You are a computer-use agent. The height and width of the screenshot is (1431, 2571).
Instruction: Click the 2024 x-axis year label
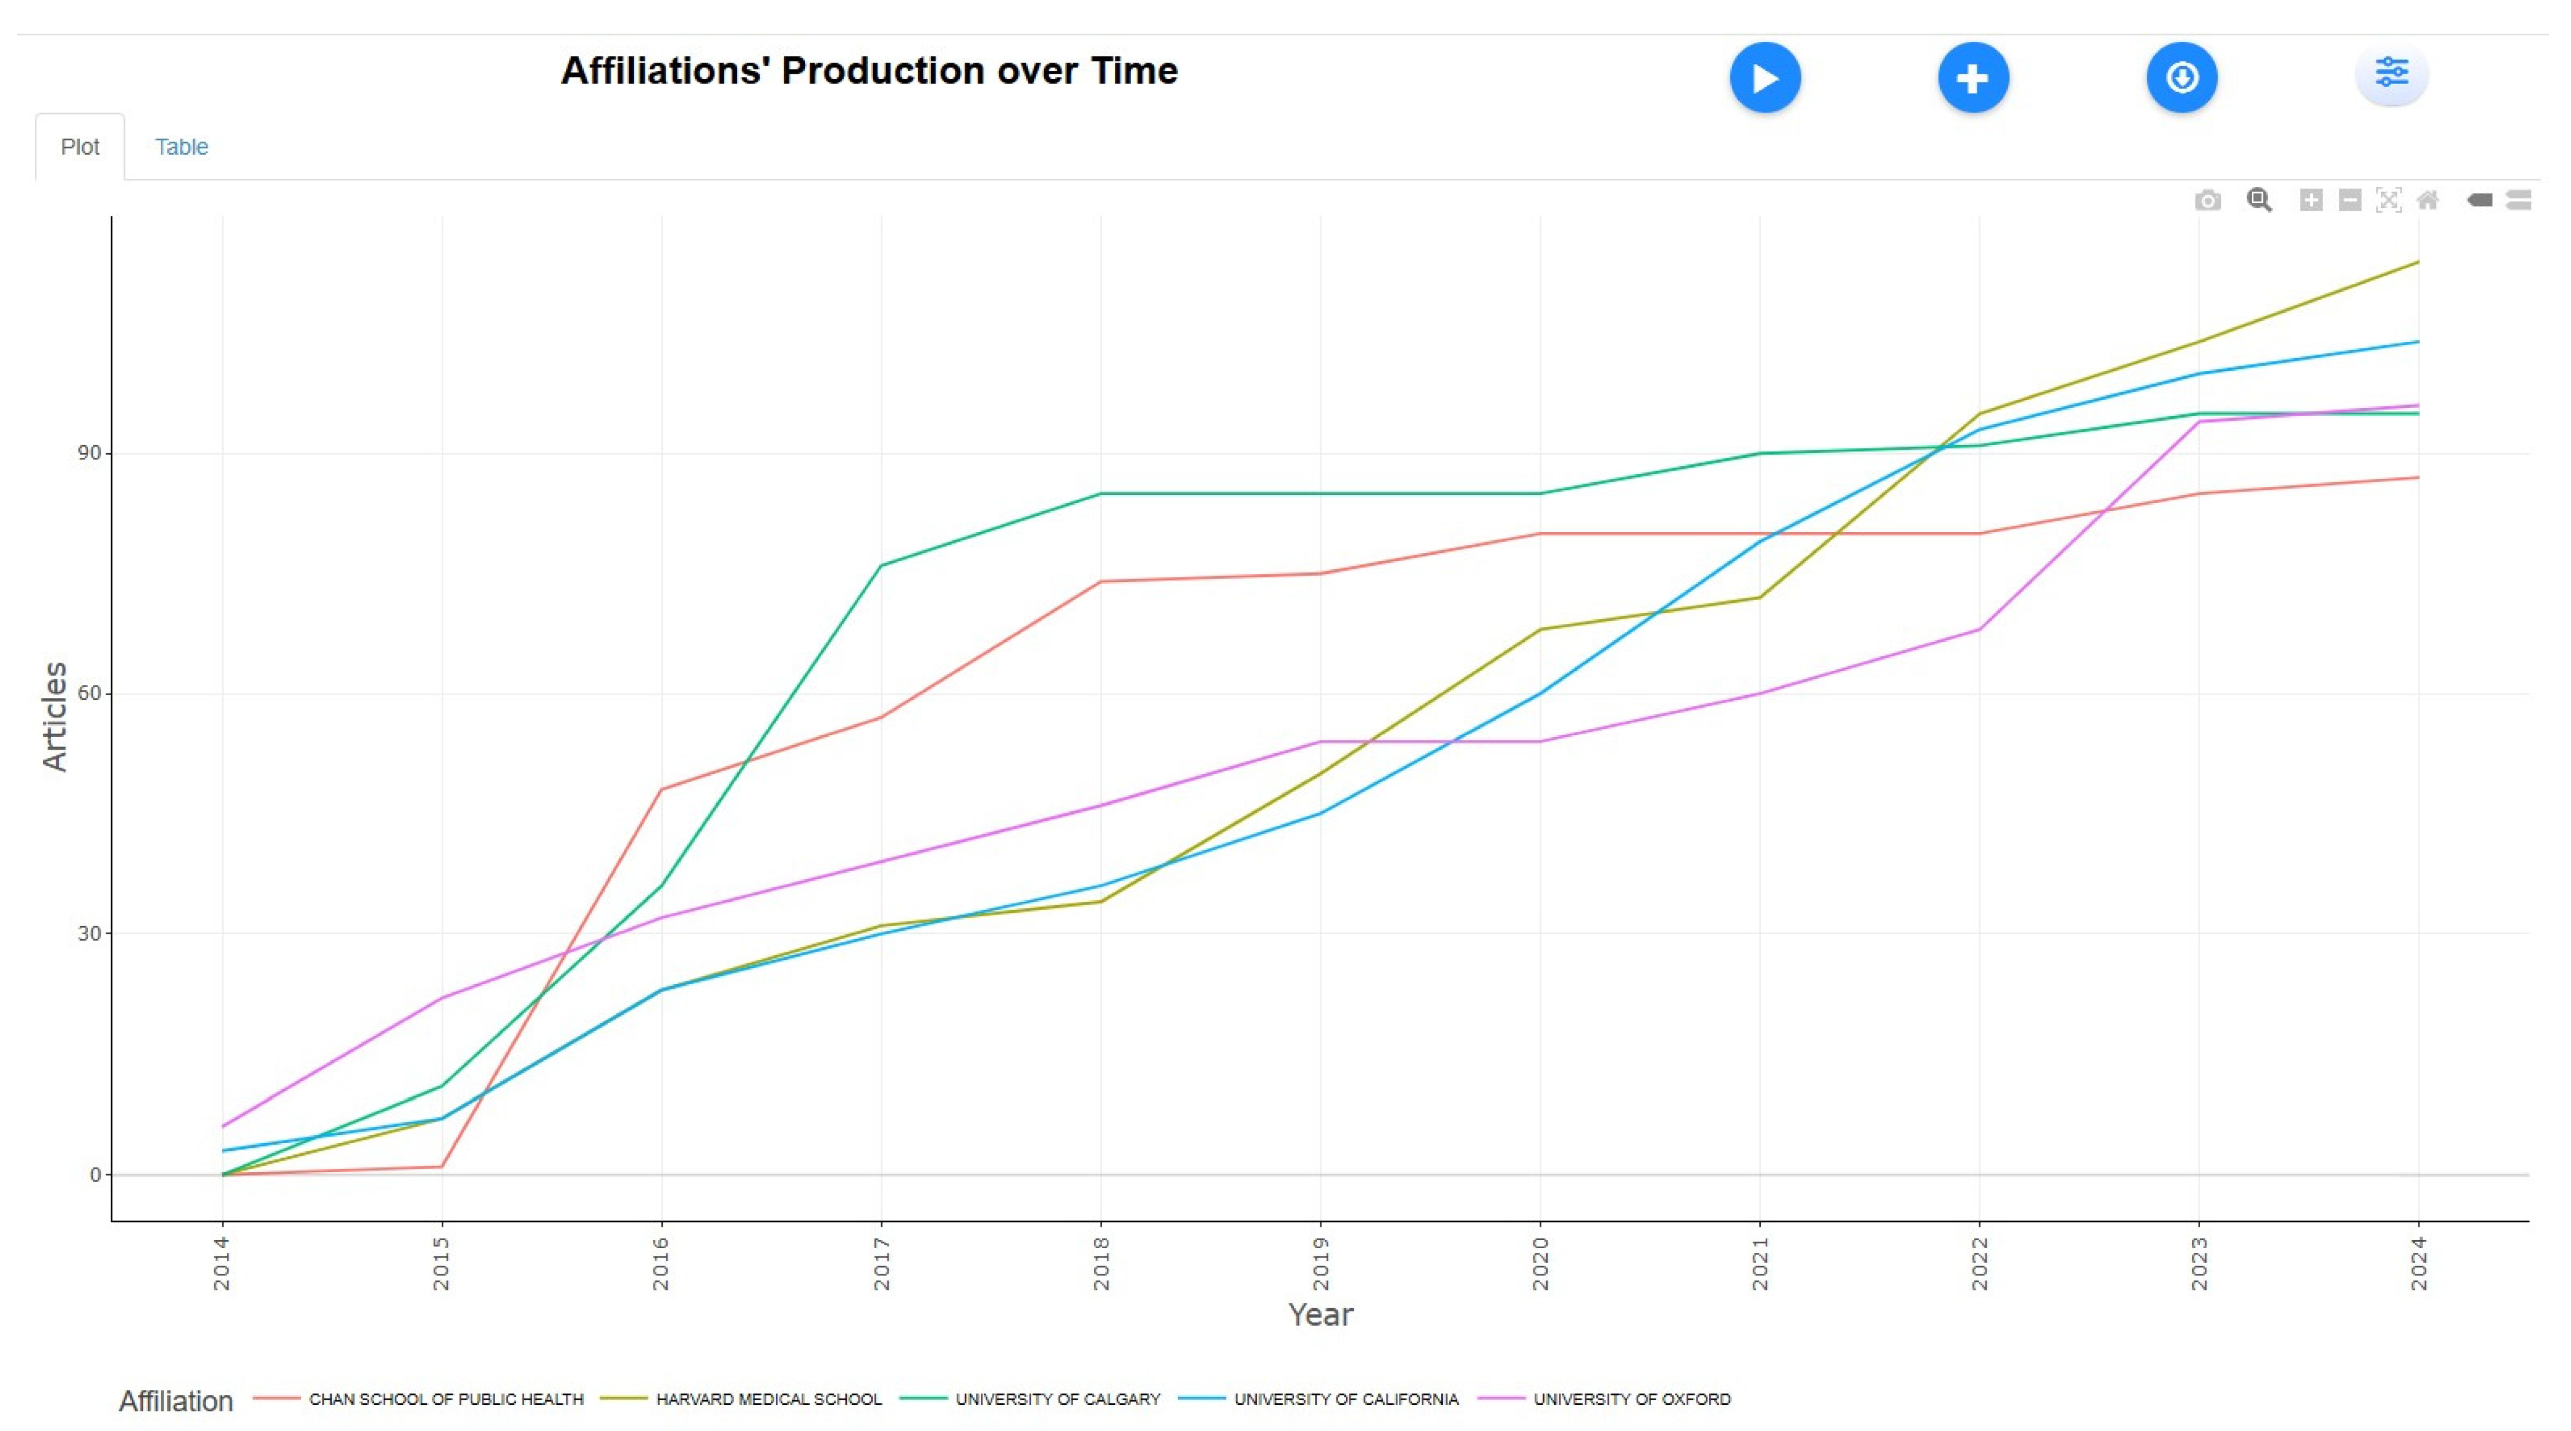(2418, 1263)
